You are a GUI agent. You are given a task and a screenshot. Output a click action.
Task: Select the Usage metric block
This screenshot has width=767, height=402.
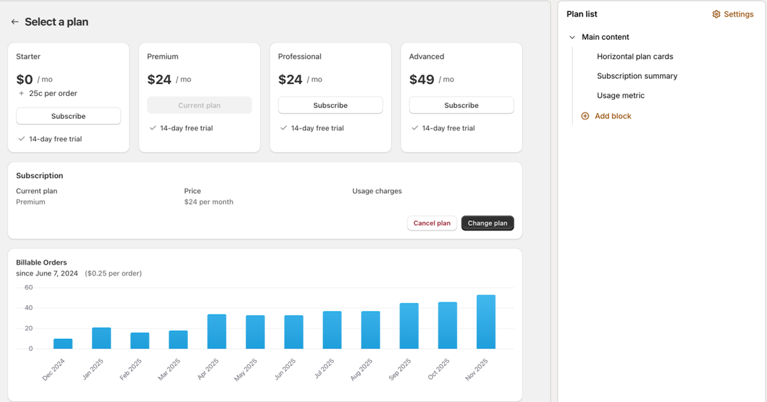tap(619, 95)
